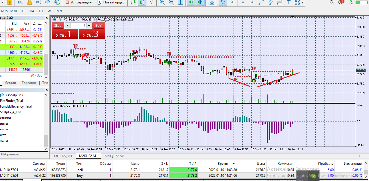Switch chart to candlestick view
Screen dimensions: 369x181
[x=142, y=2]
